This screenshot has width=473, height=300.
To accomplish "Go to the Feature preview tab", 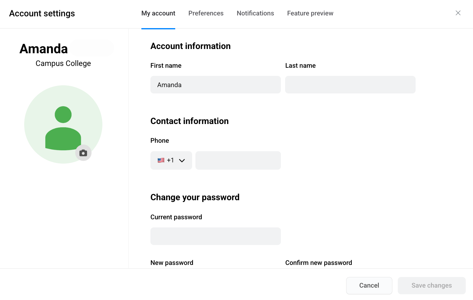I will pyautogui.click(x=310, y=13).
